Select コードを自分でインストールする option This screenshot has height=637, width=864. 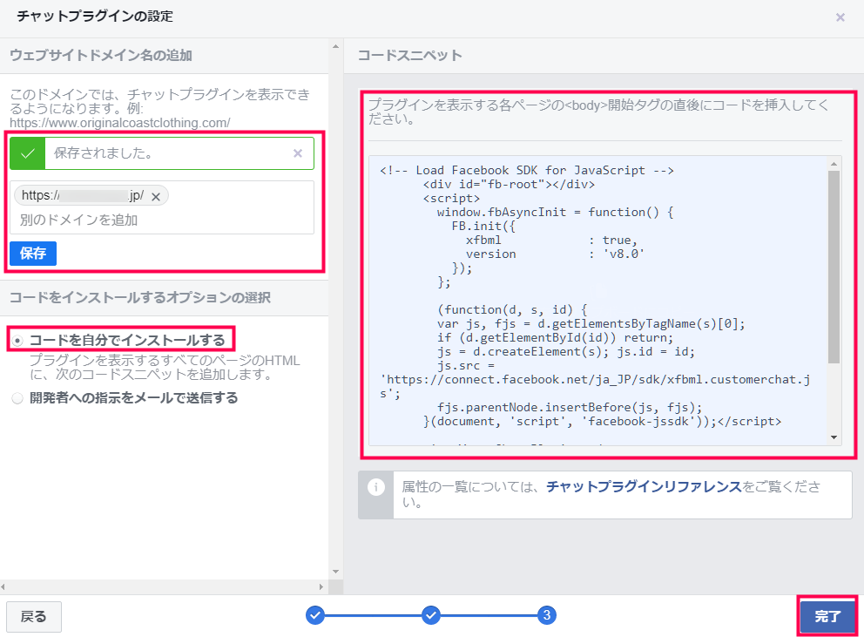[17, 341]
